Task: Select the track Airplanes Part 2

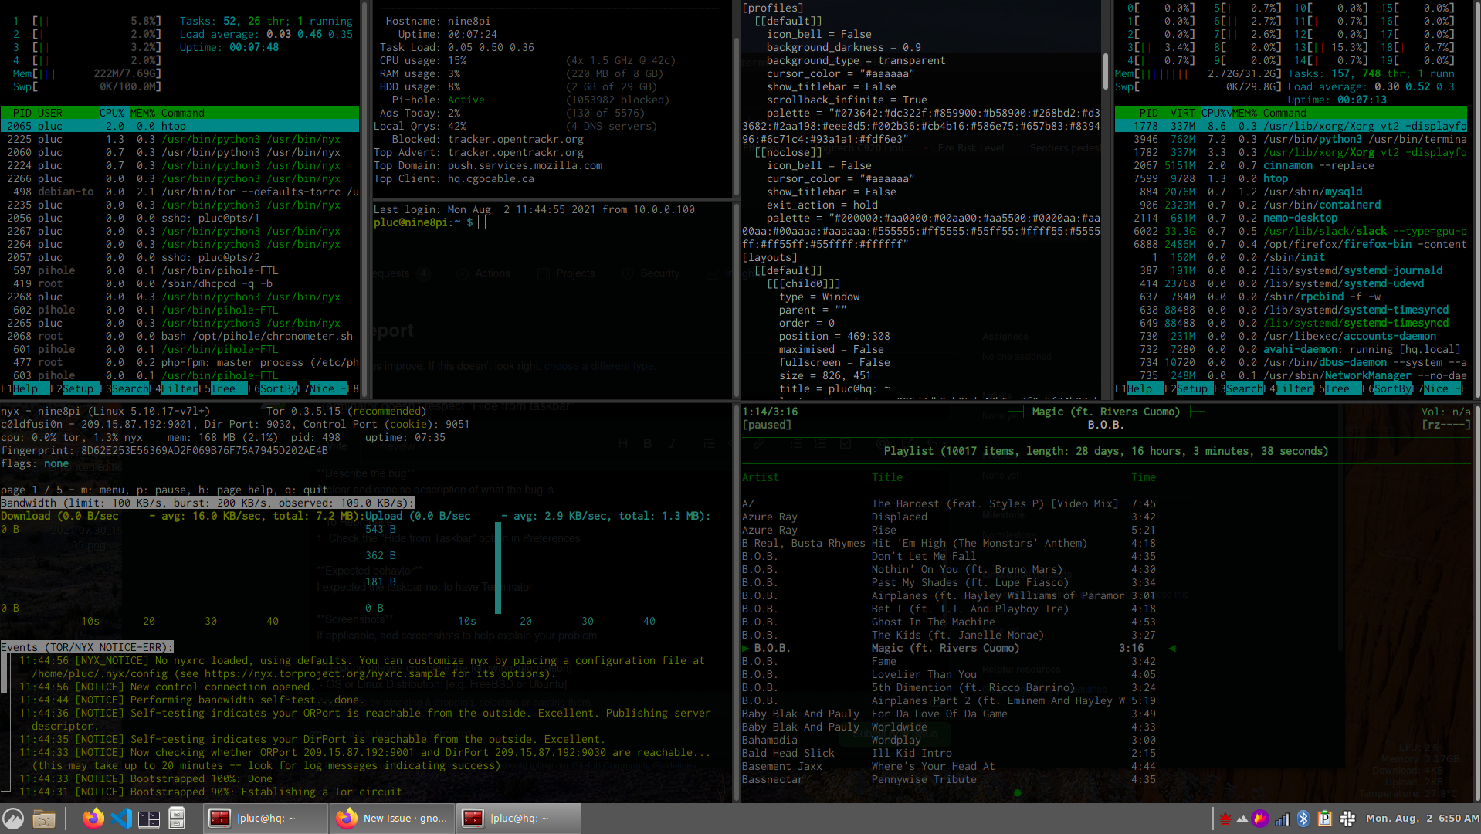Action: click(x=958, y=700)
